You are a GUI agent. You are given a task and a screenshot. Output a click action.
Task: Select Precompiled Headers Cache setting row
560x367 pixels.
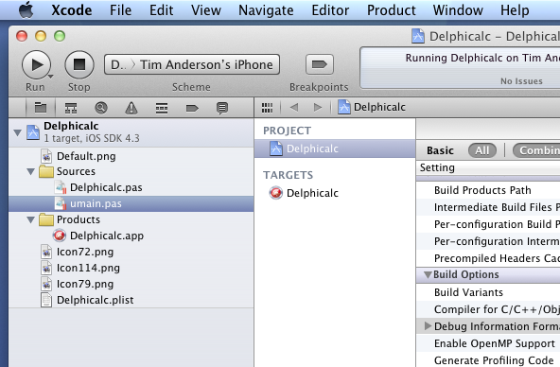coord(488,258)
